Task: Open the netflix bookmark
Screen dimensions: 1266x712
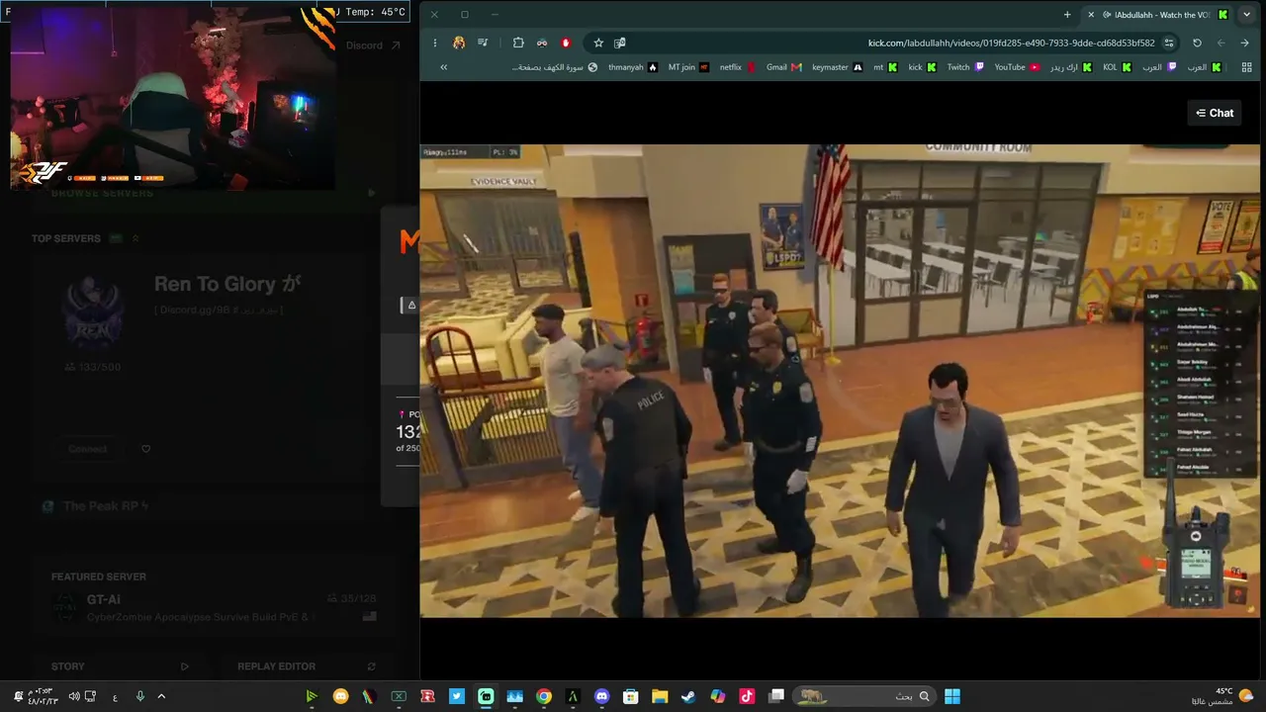Action: click(x=737, y=67)
